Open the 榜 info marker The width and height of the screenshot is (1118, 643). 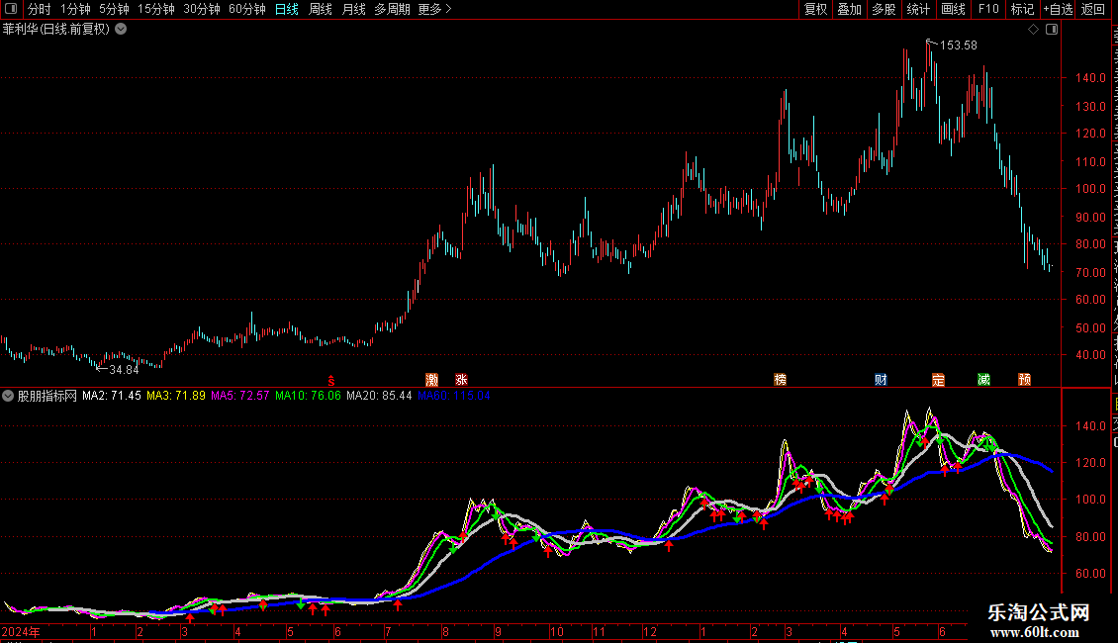coord(780,380)
